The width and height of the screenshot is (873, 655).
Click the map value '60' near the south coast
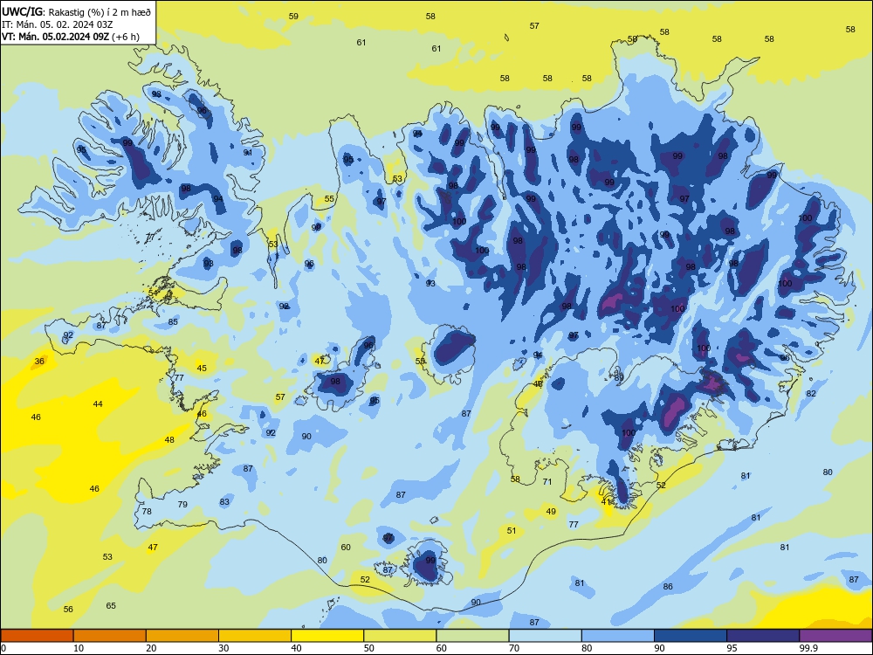pos(346,547)
